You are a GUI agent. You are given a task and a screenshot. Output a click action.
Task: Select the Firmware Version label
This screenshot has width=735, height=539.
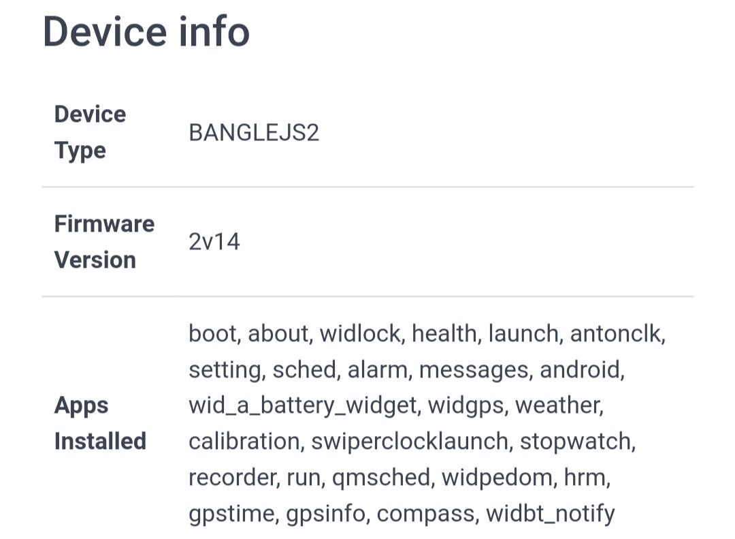coord(104,242)
